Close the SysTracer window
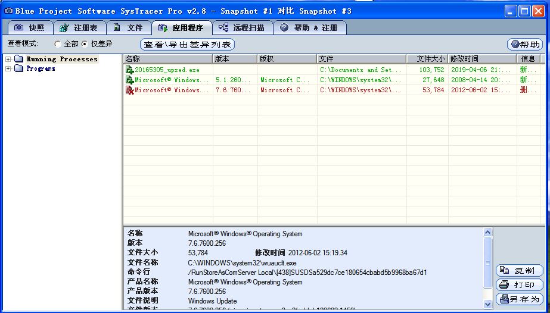 [539, 11]
